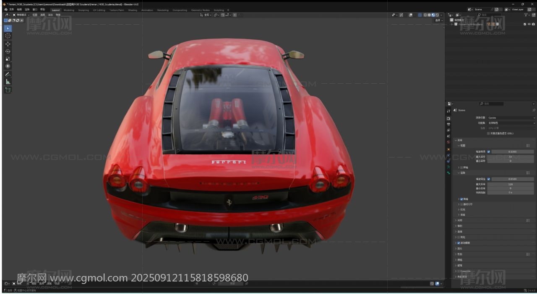Open the viewport 添加 menu button
Viewport: 537px width, 294px height.
tap(50, 15)
